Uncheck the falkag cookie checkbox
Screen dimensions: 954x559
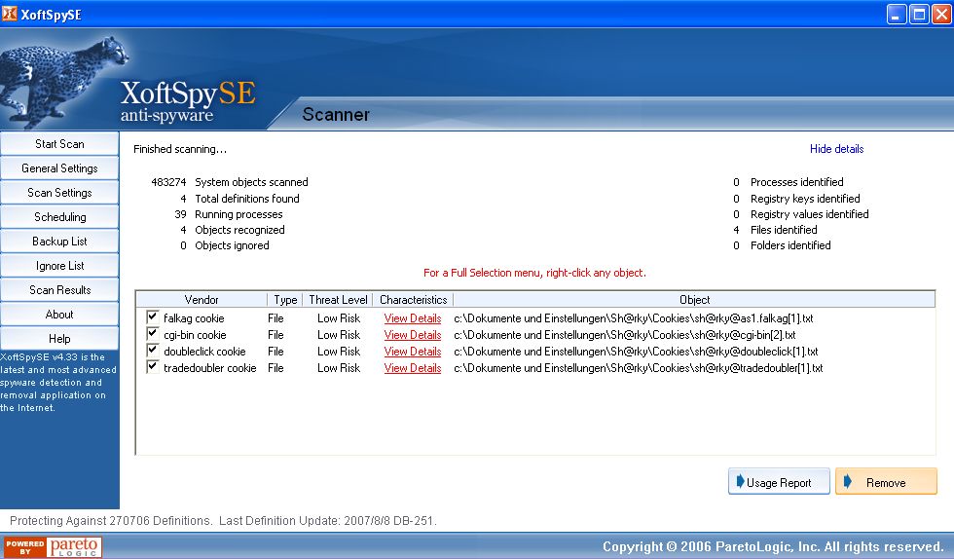point(152,317)
